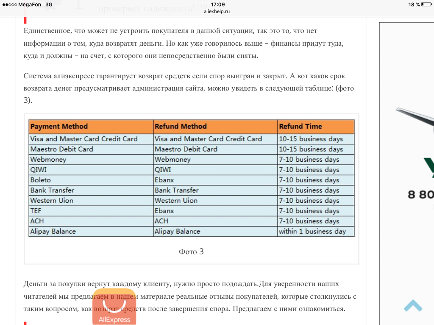434x325 pixels.
Task: Click '7-10 business days' in the TEF row
Action: pyautogui.click(x=316, y=211)
